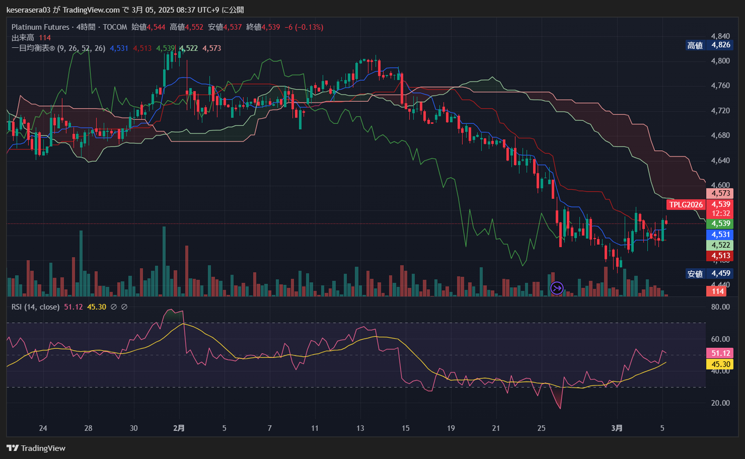Click the 80.00 RSI axis label
Viewport: 745px width, 459px height.
click(721, 307)
